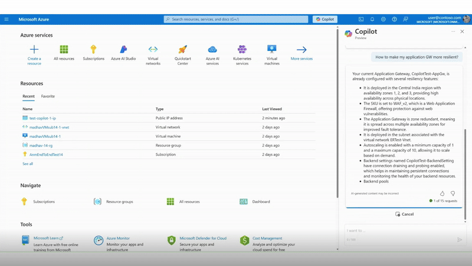
Task: Switch to the Favorite tab
Action: 48,96
